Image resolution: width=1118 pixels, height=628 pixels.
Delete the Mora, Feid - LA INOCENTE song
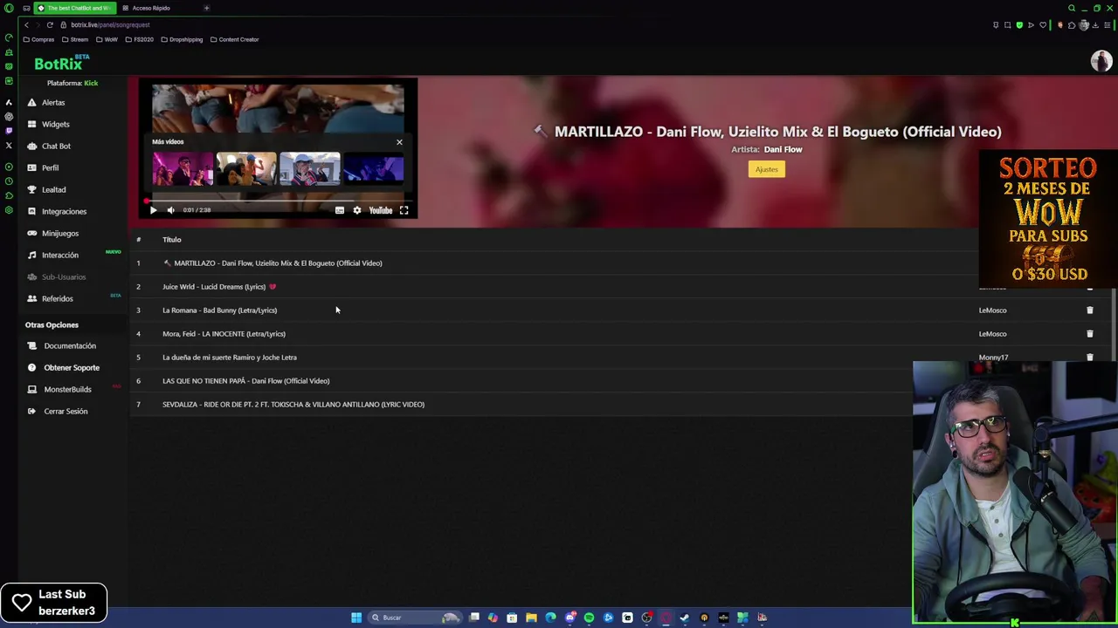point(1089,334)
